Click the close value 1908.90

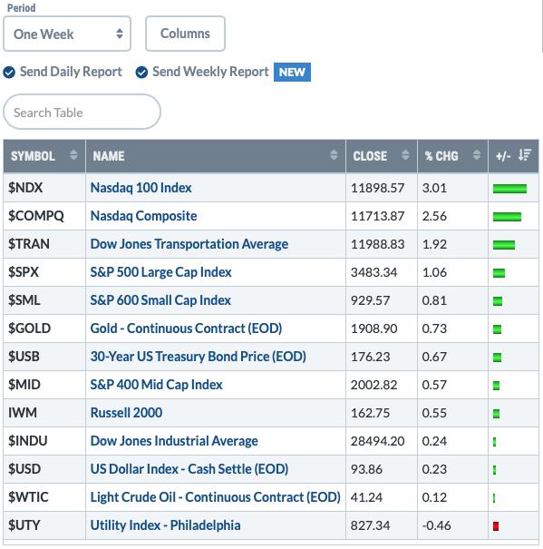374,328
